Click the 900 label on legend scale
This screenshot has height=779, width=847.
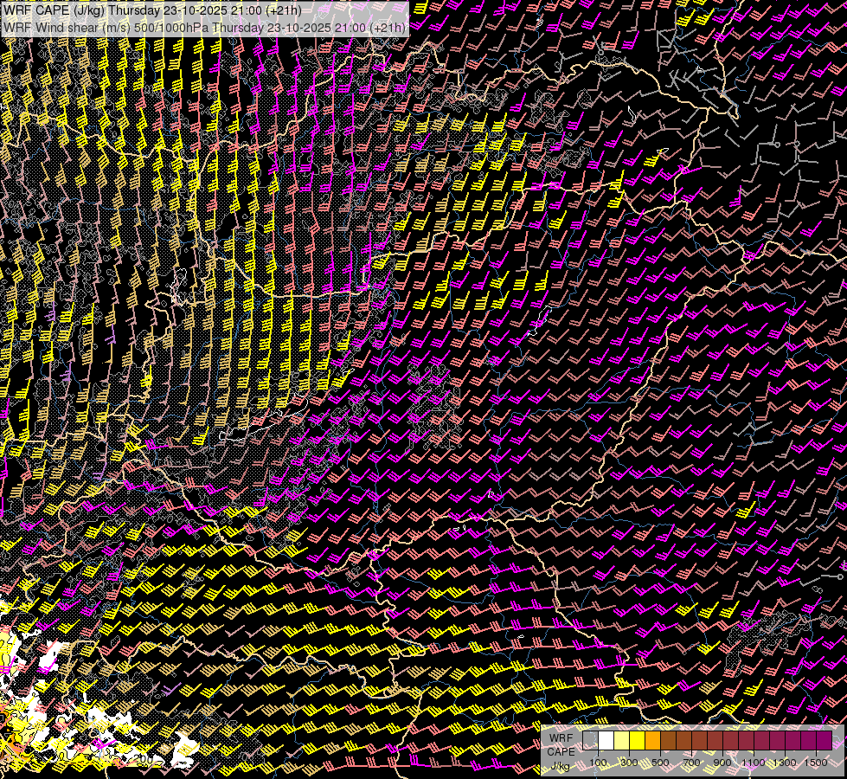(722, 762)
